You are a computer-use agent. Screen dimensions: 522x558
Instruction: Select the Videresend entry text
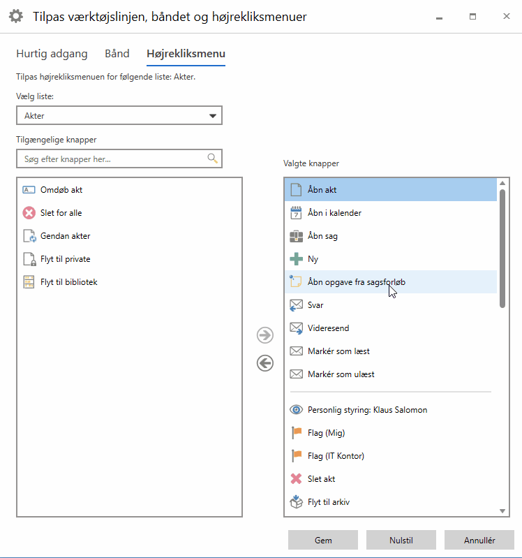pyautogui.click(x=328, y=328)
